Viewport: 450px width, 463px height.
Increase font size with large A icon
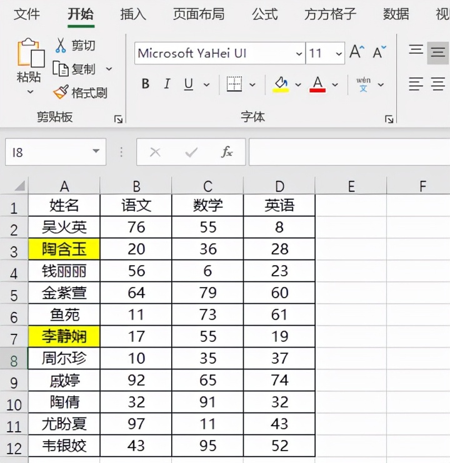[357, 52]
